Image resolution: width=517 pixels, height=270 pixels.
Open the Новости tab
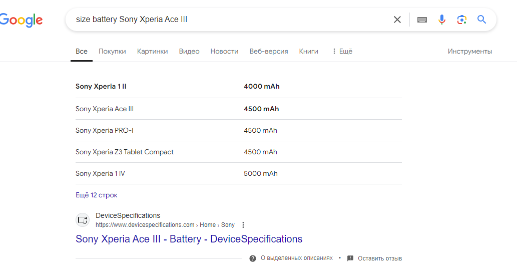click(x=225, y=51)
